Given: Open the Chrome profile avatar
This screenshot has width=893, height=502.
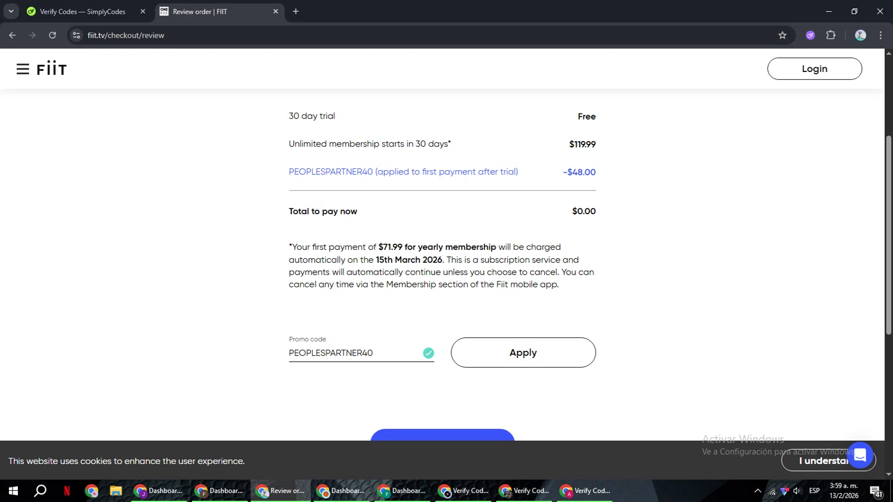Looking at the screenshot, I should 860,35.
